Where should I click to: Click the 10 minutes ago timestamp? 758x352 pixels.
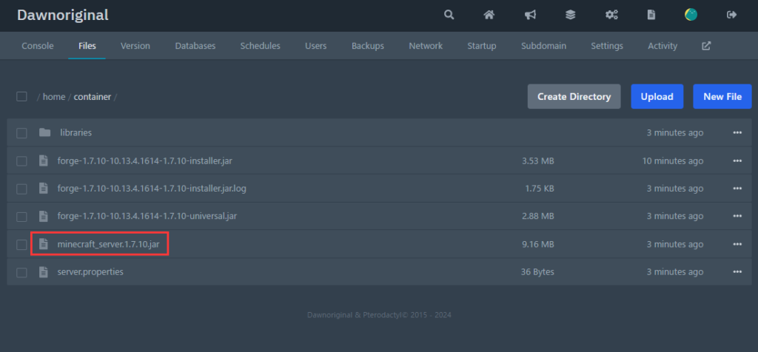[673, 160]
